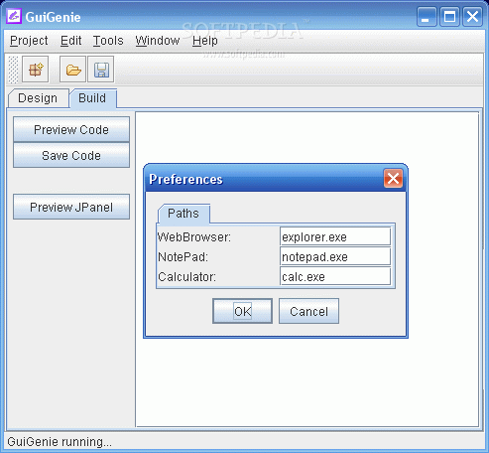Select the Build tab
This screenshot has height=453, width=489.
(x=92, y=98)
